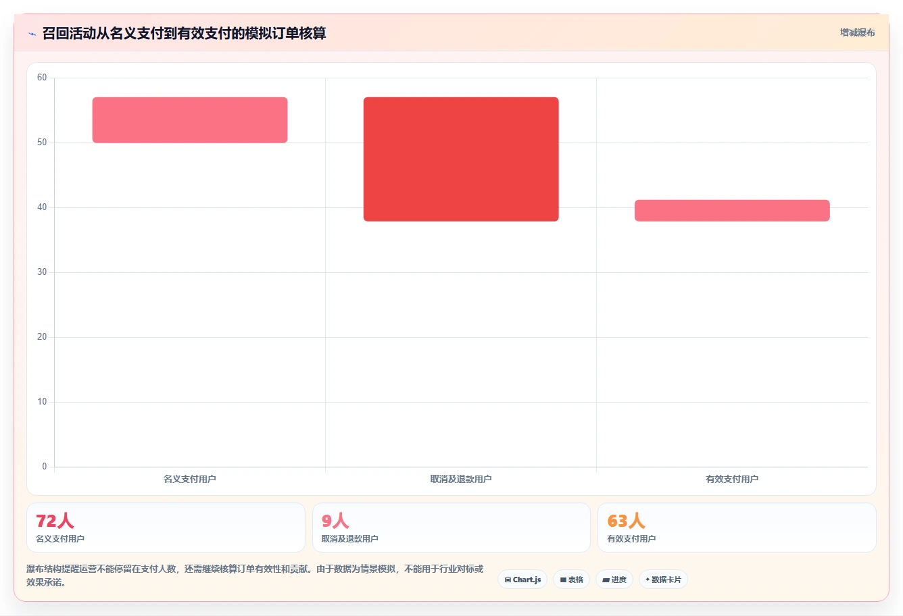Viewport: 903px width, 616px height.
Task: Select the 进度 chip
Action: pos(614,580)
